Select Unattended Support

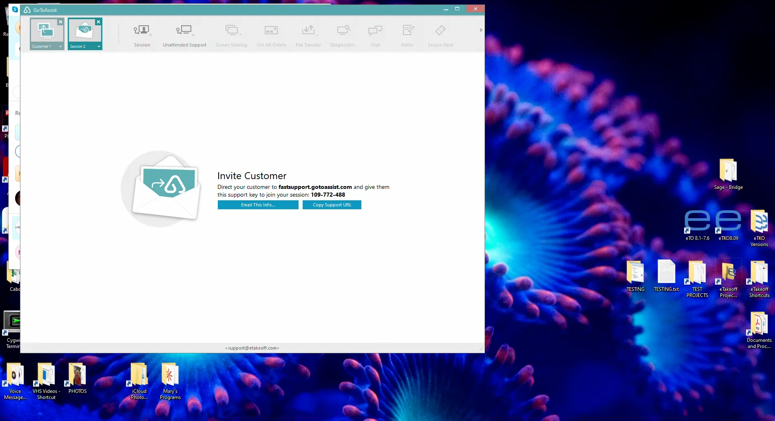coord(184,35)
